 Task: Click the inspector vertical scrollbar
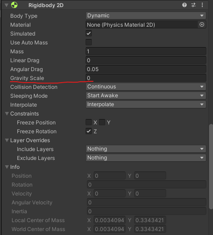[x=211, y=166]
